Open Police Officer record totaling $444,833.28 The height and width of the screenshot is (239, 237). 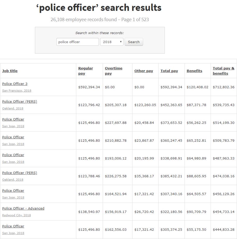tap(13, 226)
